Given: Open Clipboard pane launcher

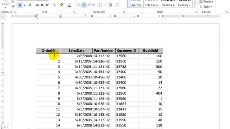Looking at the screenshot, I should tap(15, 12).
